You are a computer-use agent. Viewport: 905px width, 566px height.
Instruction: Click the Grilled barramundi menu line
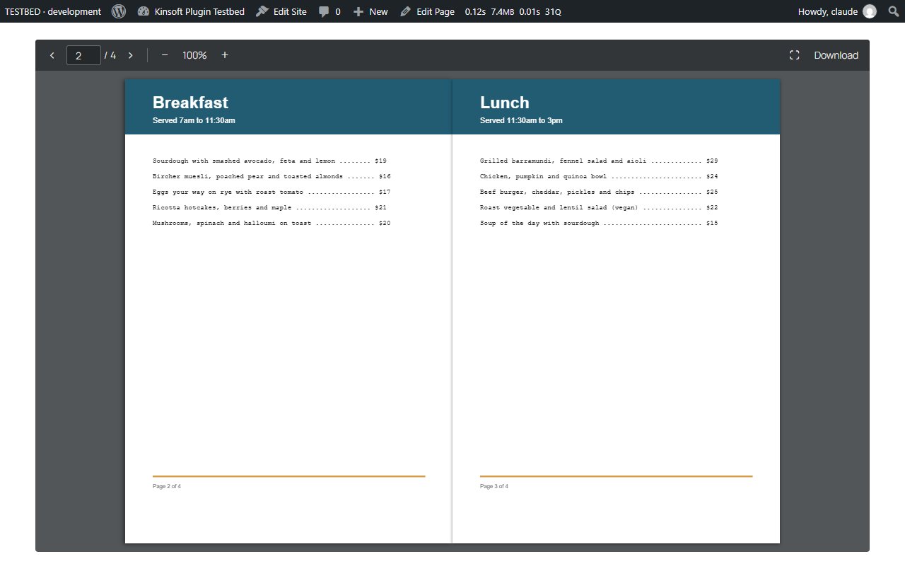tap(599, 161)
